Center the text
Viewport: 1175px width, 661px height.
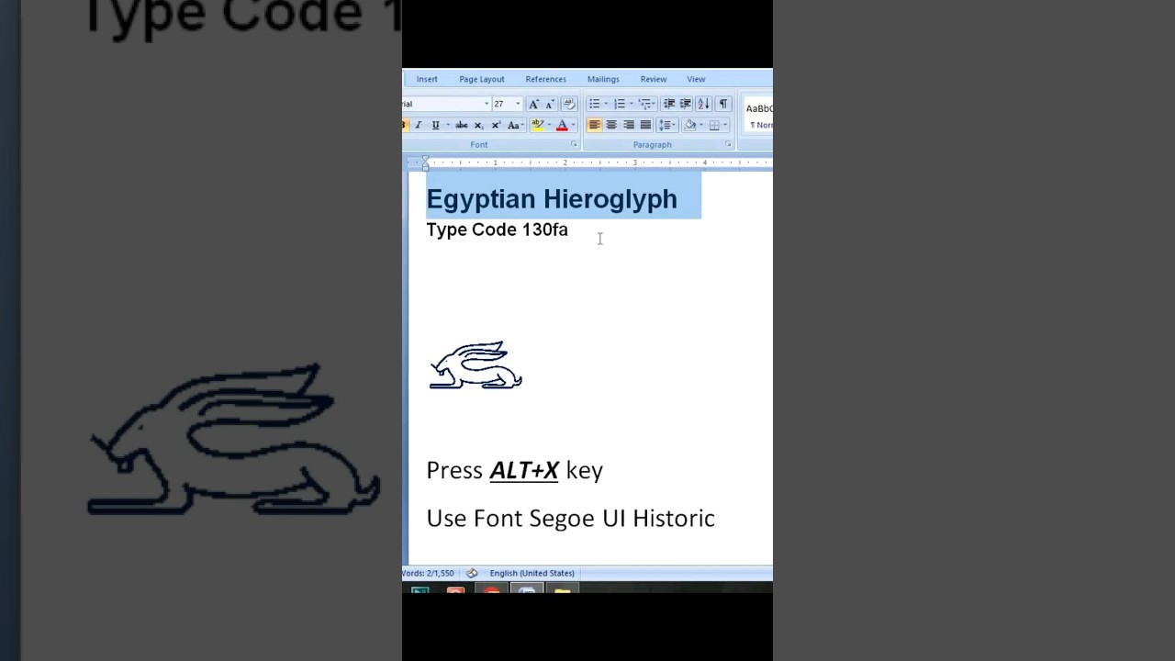(611, 125)
